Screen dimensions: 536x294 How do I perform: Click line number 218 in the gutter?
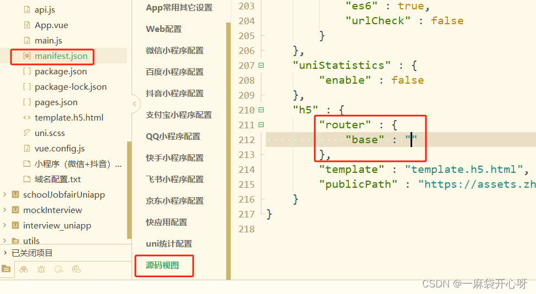(x=247, y=229)
